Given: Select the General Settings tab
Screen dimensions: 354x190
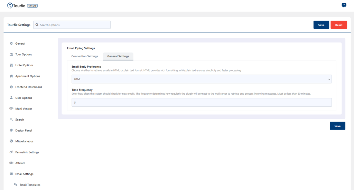Looking at the screenshot, I should point(118,56).
